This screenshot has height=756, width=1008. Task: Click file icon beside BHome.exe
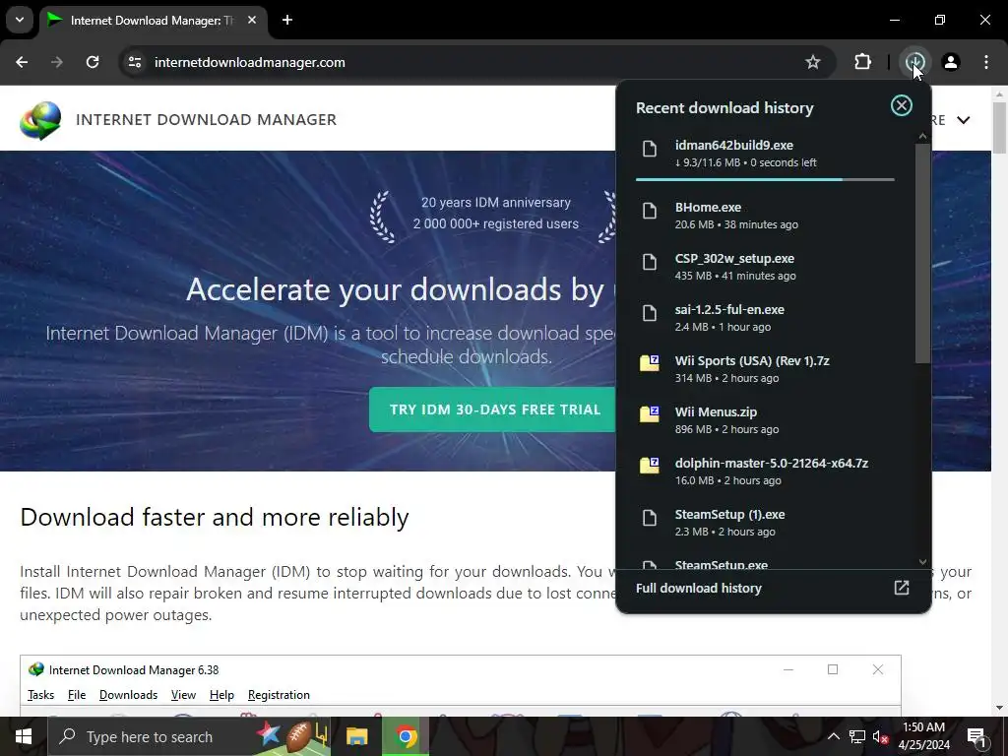pyautogui.click(x=650, y=211)
